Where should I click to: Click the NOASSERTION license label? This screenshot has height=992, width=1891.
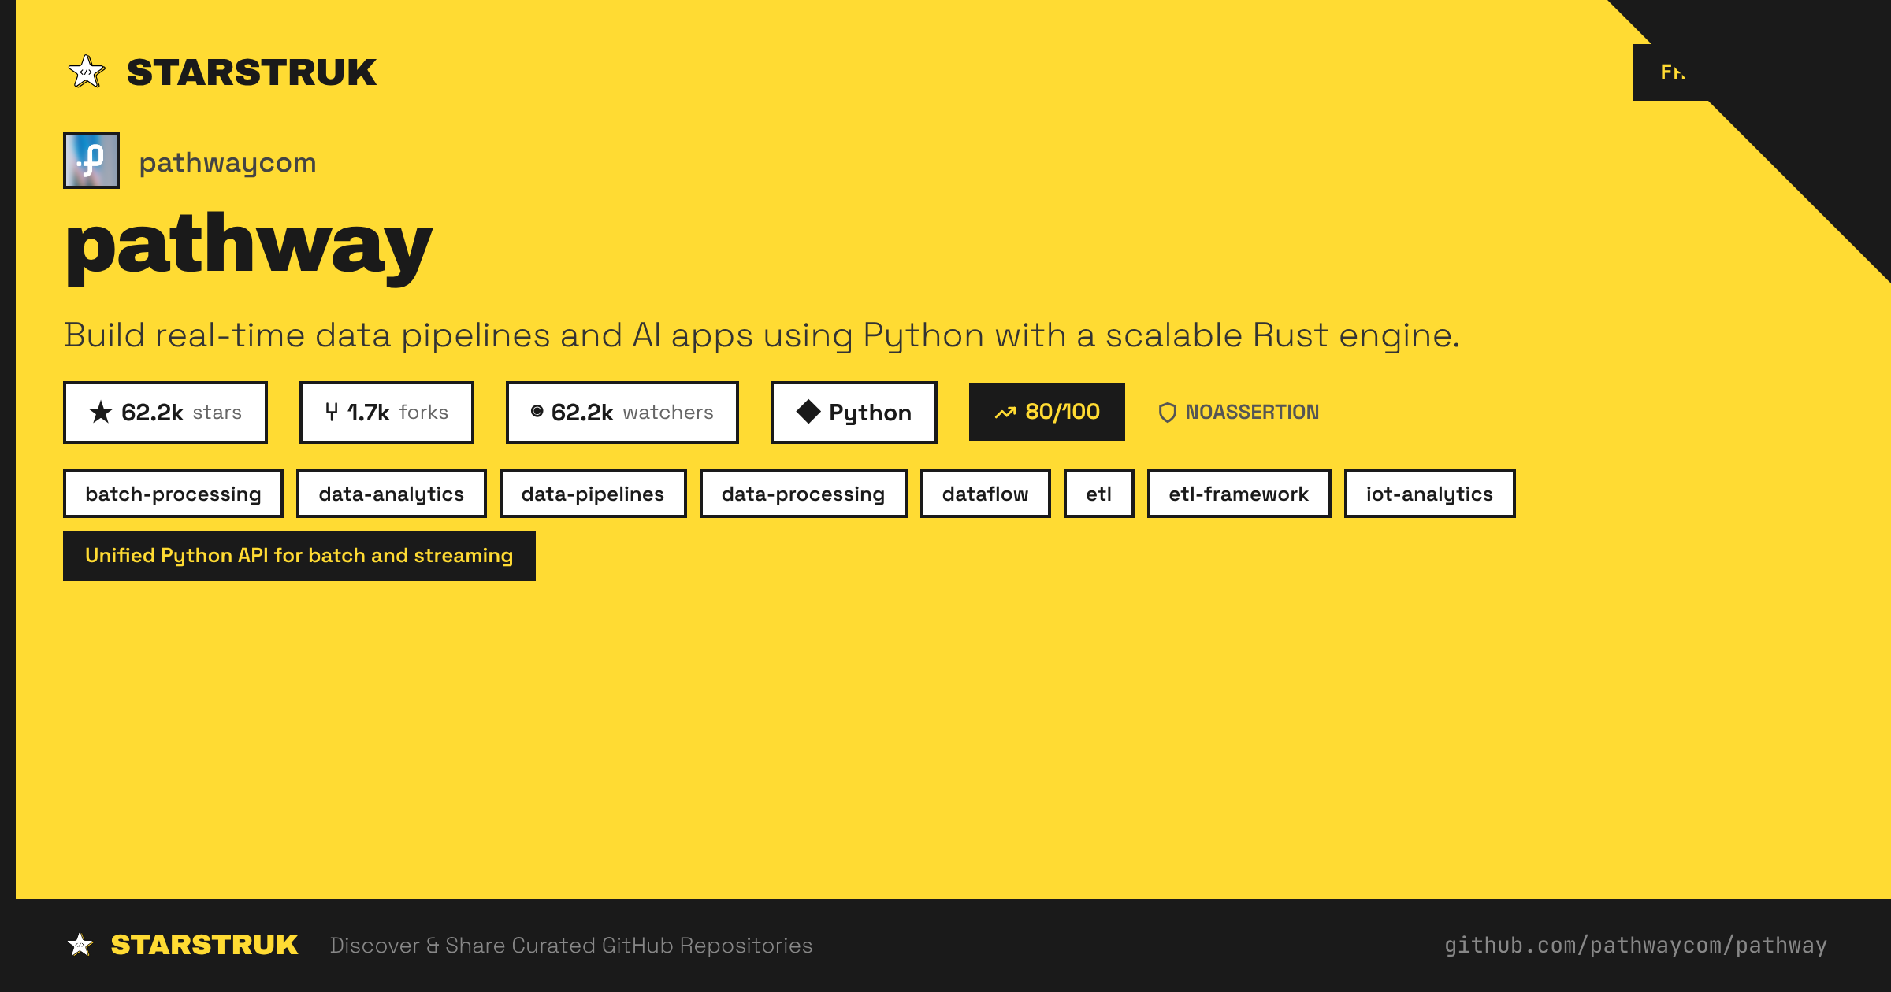pyautogui.click(x=1252, y=412)
